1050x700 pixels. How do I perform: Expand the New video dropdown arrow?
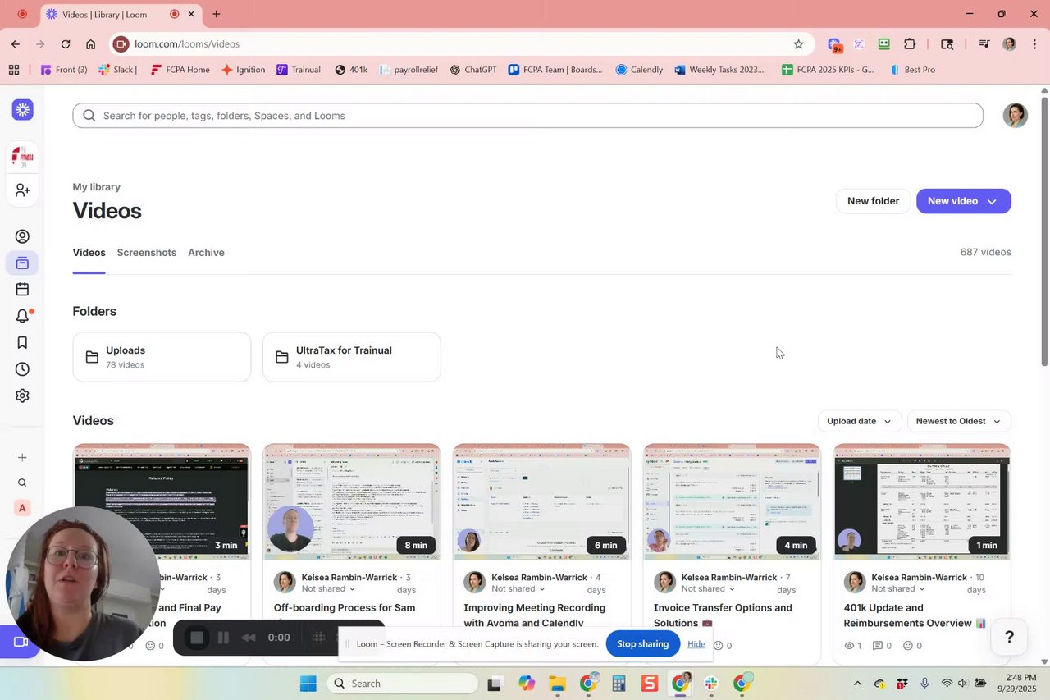(992, 201)
